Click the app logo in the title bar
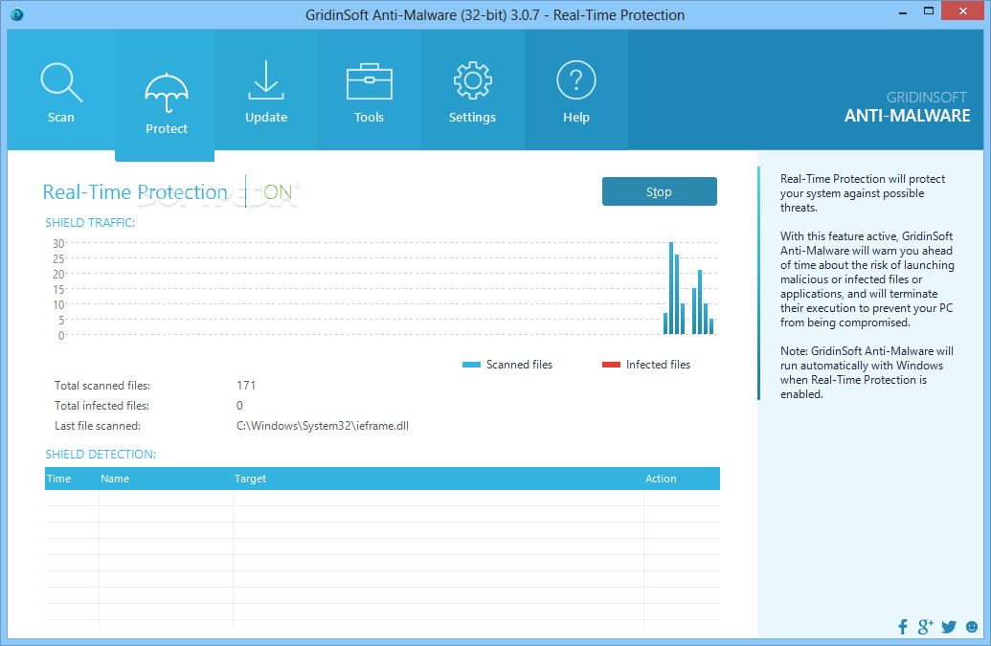Viewport: 991px width, 646px height. [x=17, y=14]
